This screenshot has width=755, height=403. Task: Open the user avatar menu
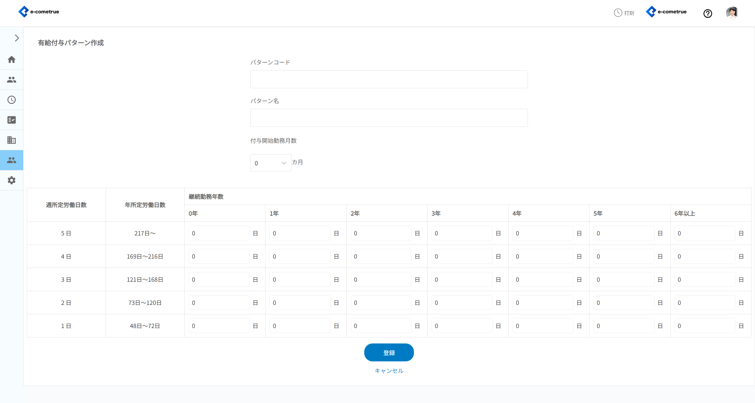(732, 13)
